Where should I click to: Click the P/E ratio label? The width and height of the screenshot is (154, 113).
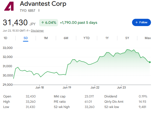60,102
